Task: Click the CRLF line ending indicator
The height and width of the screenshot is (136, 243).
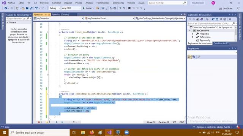Action: (181, 122)
